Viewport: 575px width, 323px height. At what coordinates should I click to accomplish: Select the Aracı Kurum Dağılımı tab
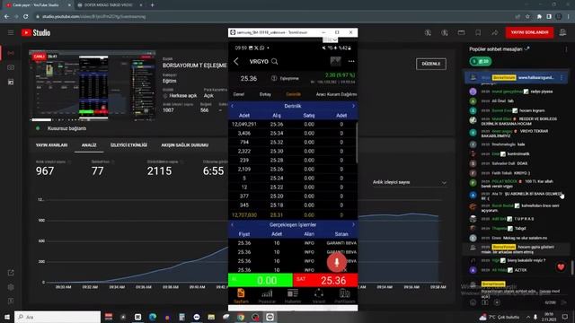[336, 94]
